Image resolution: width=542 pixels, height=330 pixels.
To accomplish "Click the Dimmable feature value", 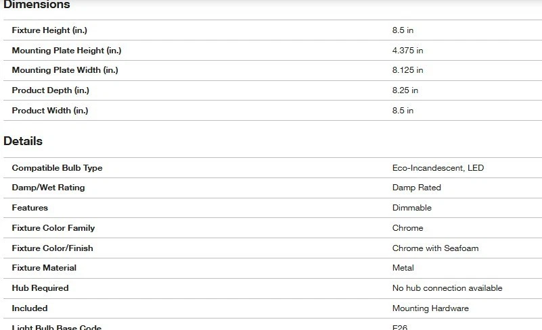I will (411, 208).
